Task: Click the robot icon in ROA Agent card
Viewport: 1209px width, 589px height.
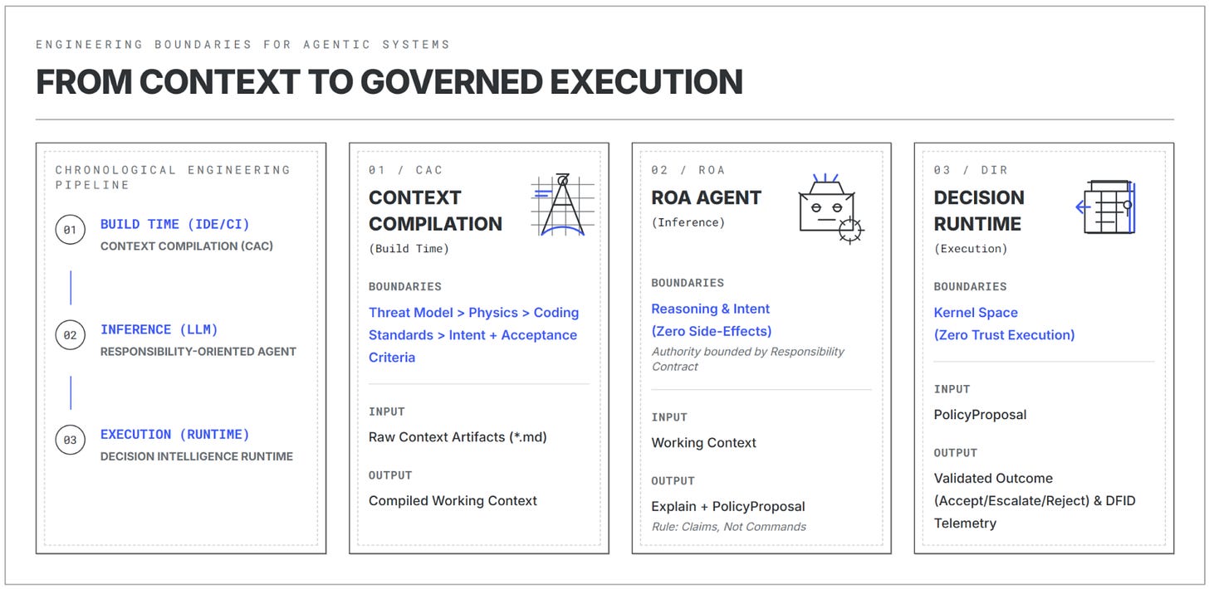Action: (831, 208)
